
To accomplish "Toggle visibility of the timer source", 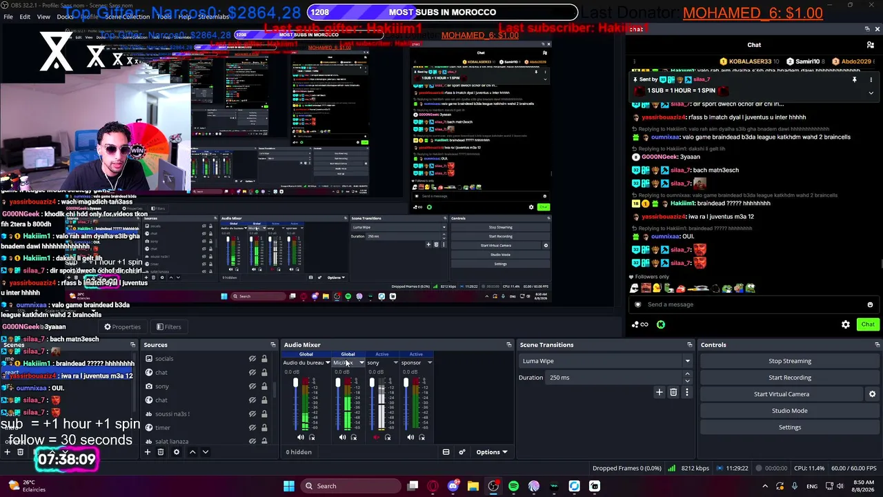I will (x=252, y=428).
